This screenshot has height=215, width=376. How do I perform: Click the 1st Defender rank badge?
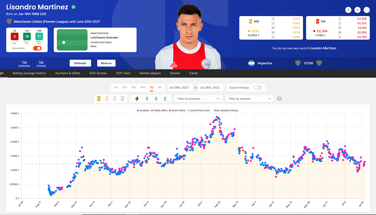tap(24, 64)
